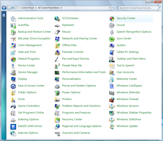Open the address bar history dropdown
This screenshot has height=141, width=163.
(110, 8)
